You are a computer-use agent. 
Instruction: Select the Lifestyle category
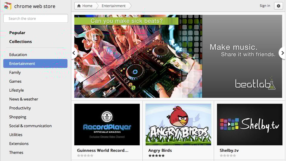(16, 90)
